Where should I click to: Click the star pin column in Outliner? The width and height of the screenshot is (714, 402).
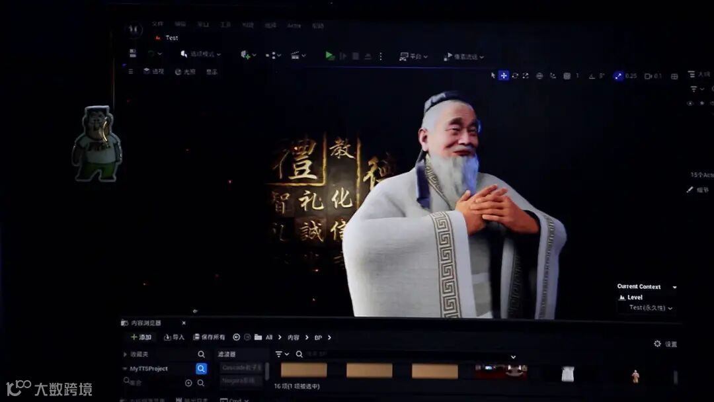(x=701, y=103)
